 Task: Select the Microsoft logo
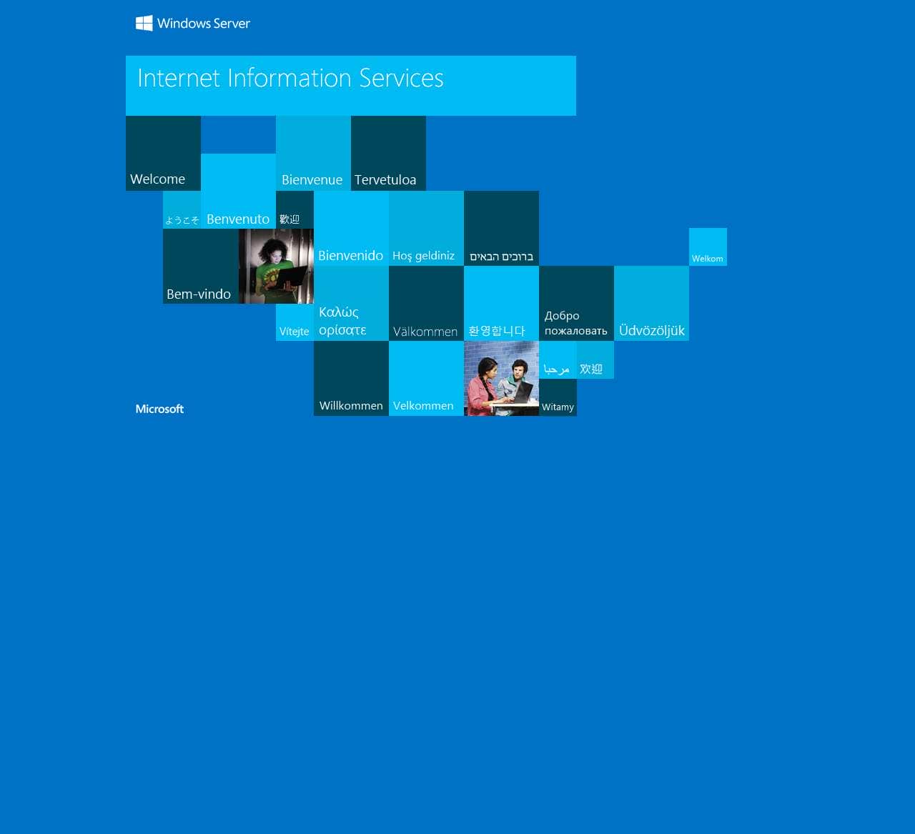pyautogui.click(x=159, y=409)
